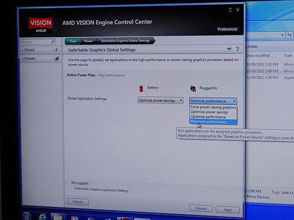Open Internet Explorer from the taskbar
The height and width of the screenshot is (220, 294).
[42, 217]
